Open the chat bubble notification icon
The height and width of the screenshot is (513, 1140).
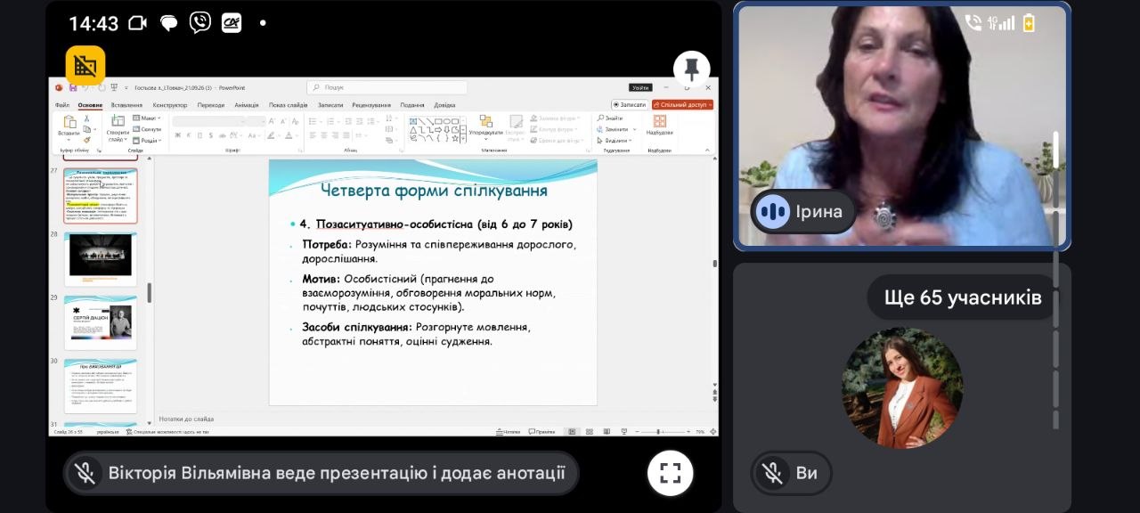(169, 23)
